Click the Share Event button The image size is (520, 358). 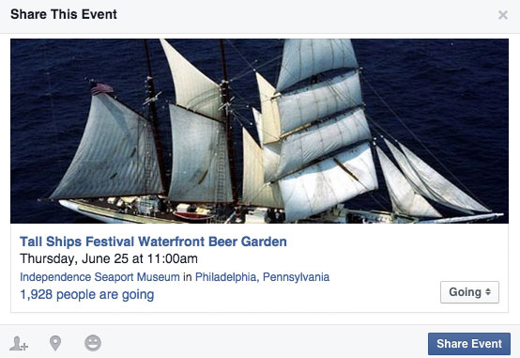click(x=469, y=344)
